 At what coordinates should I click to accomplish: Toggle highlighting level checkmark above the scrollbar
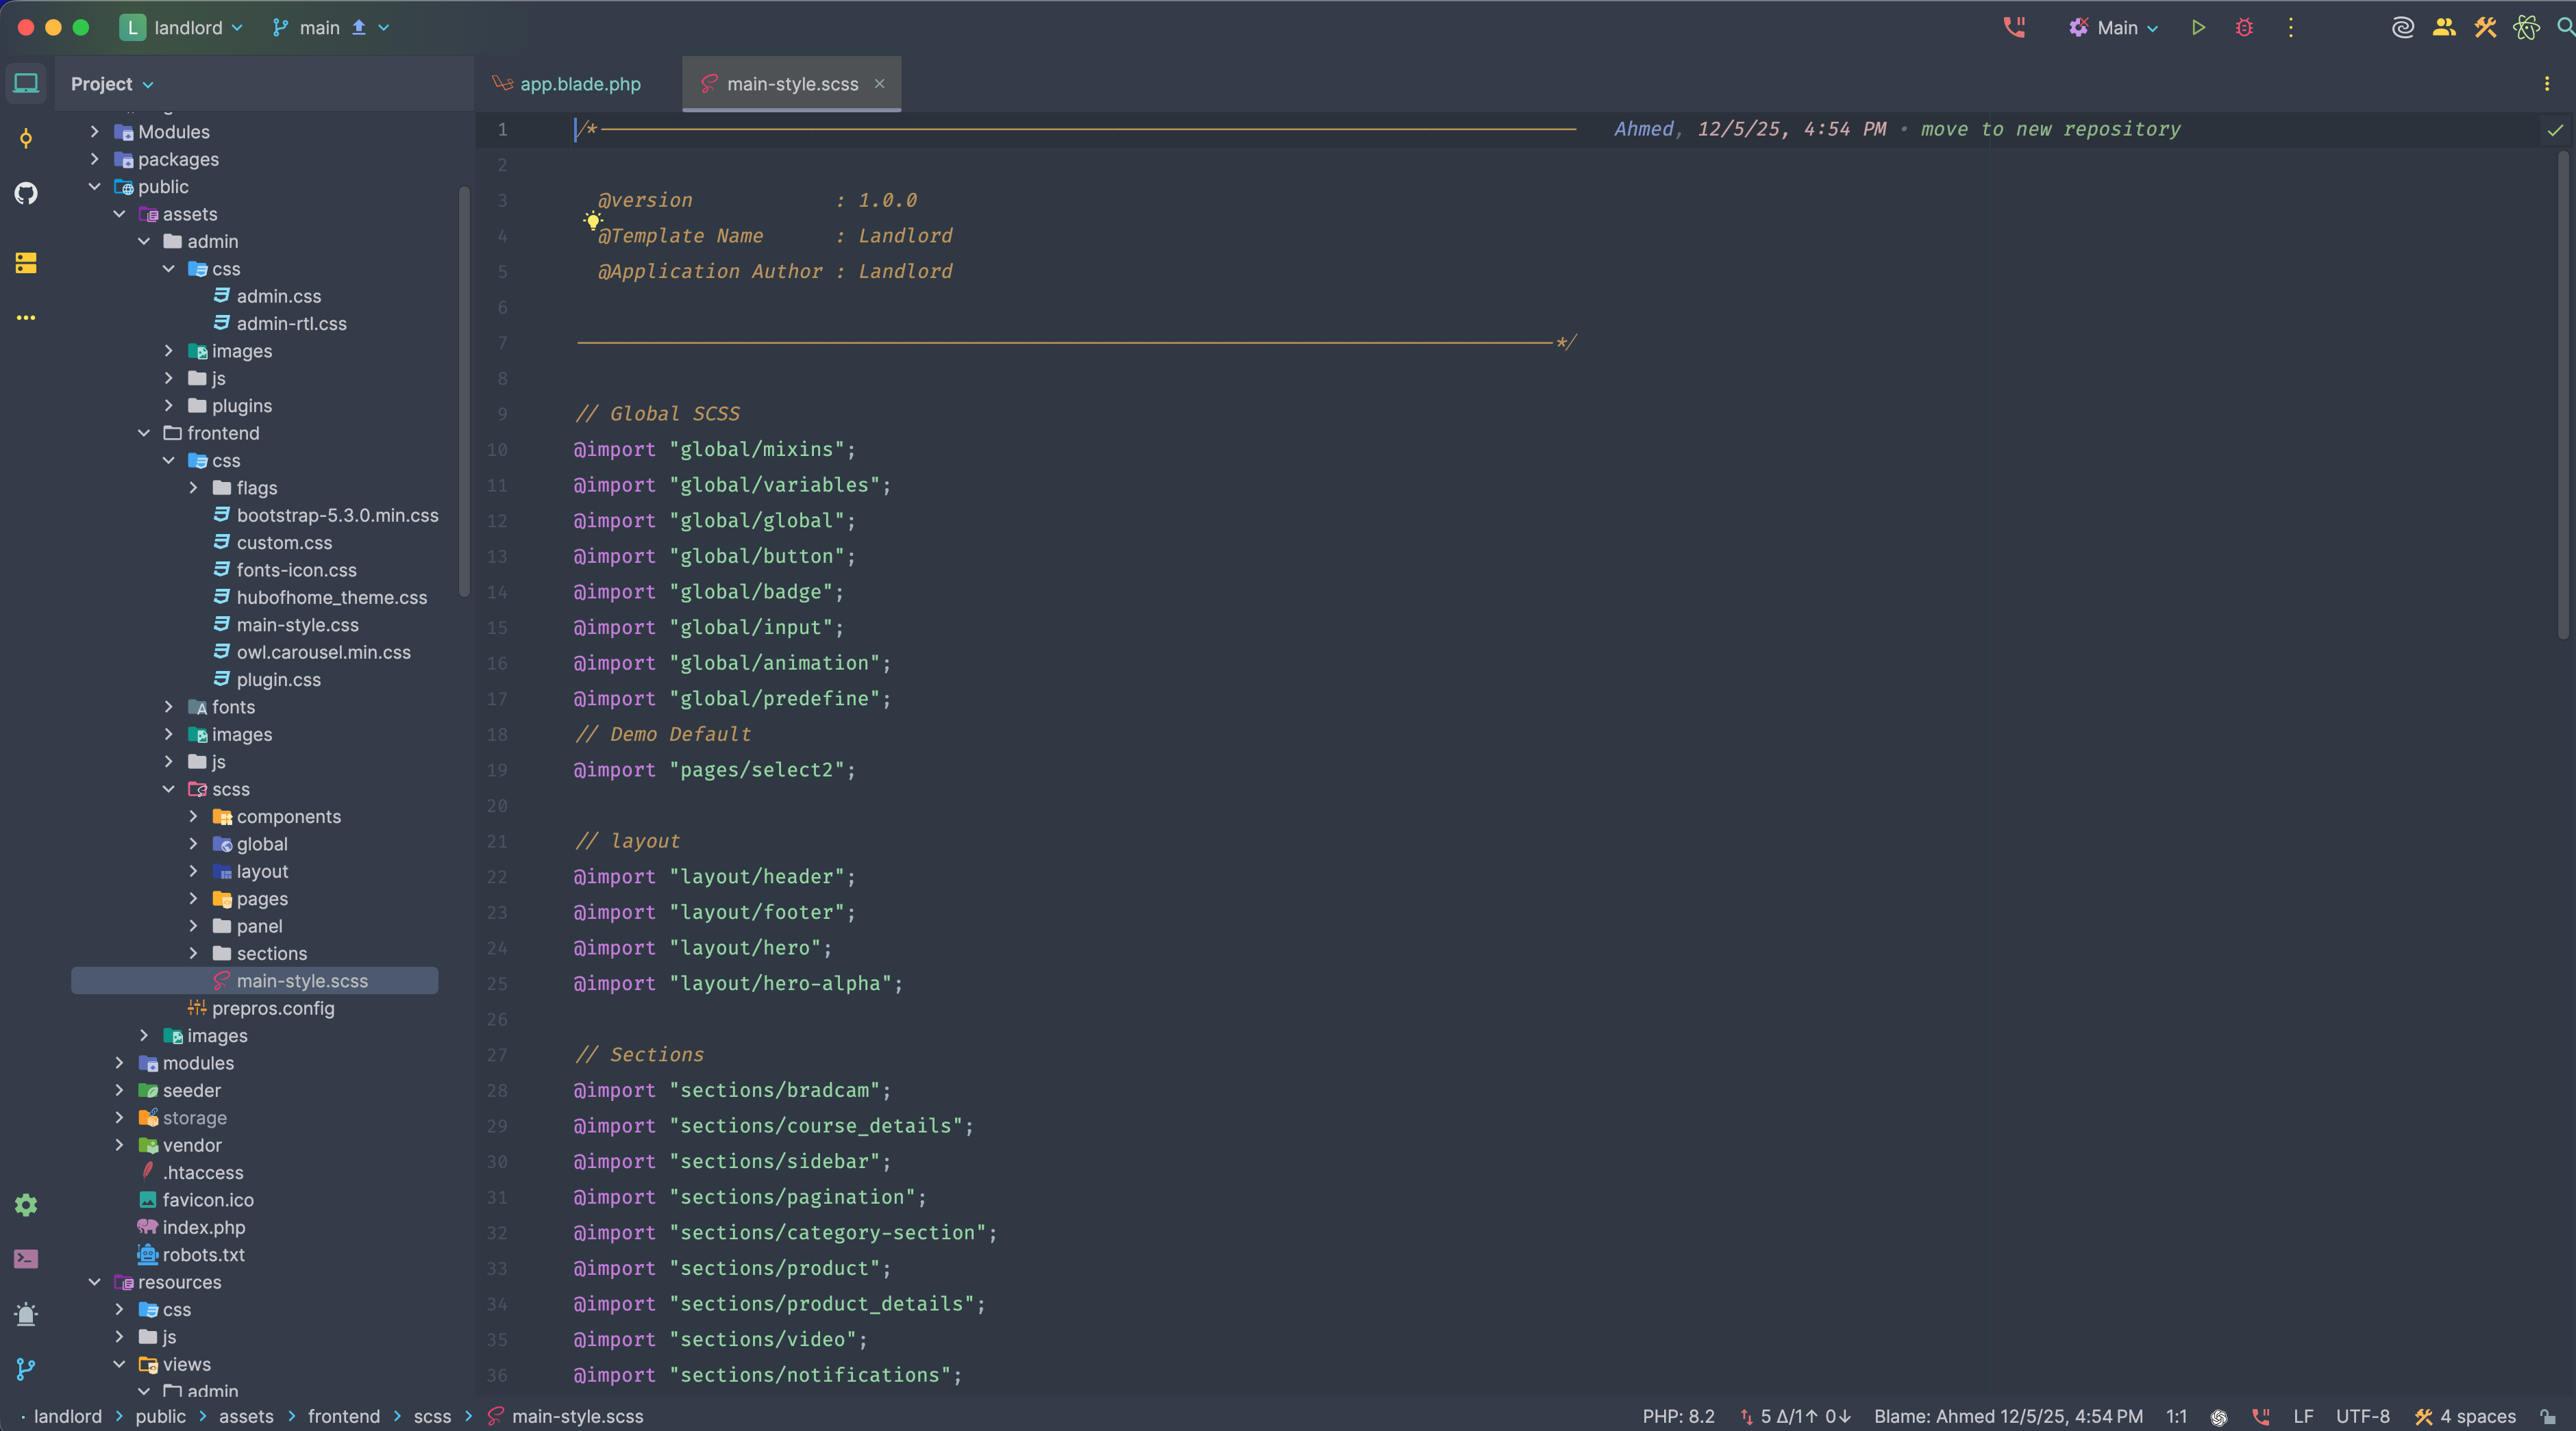(2555, 130)
